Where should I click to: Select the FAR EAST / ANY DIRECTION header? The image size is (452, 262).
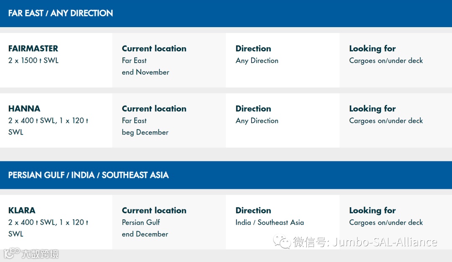[x=61, y=13]
